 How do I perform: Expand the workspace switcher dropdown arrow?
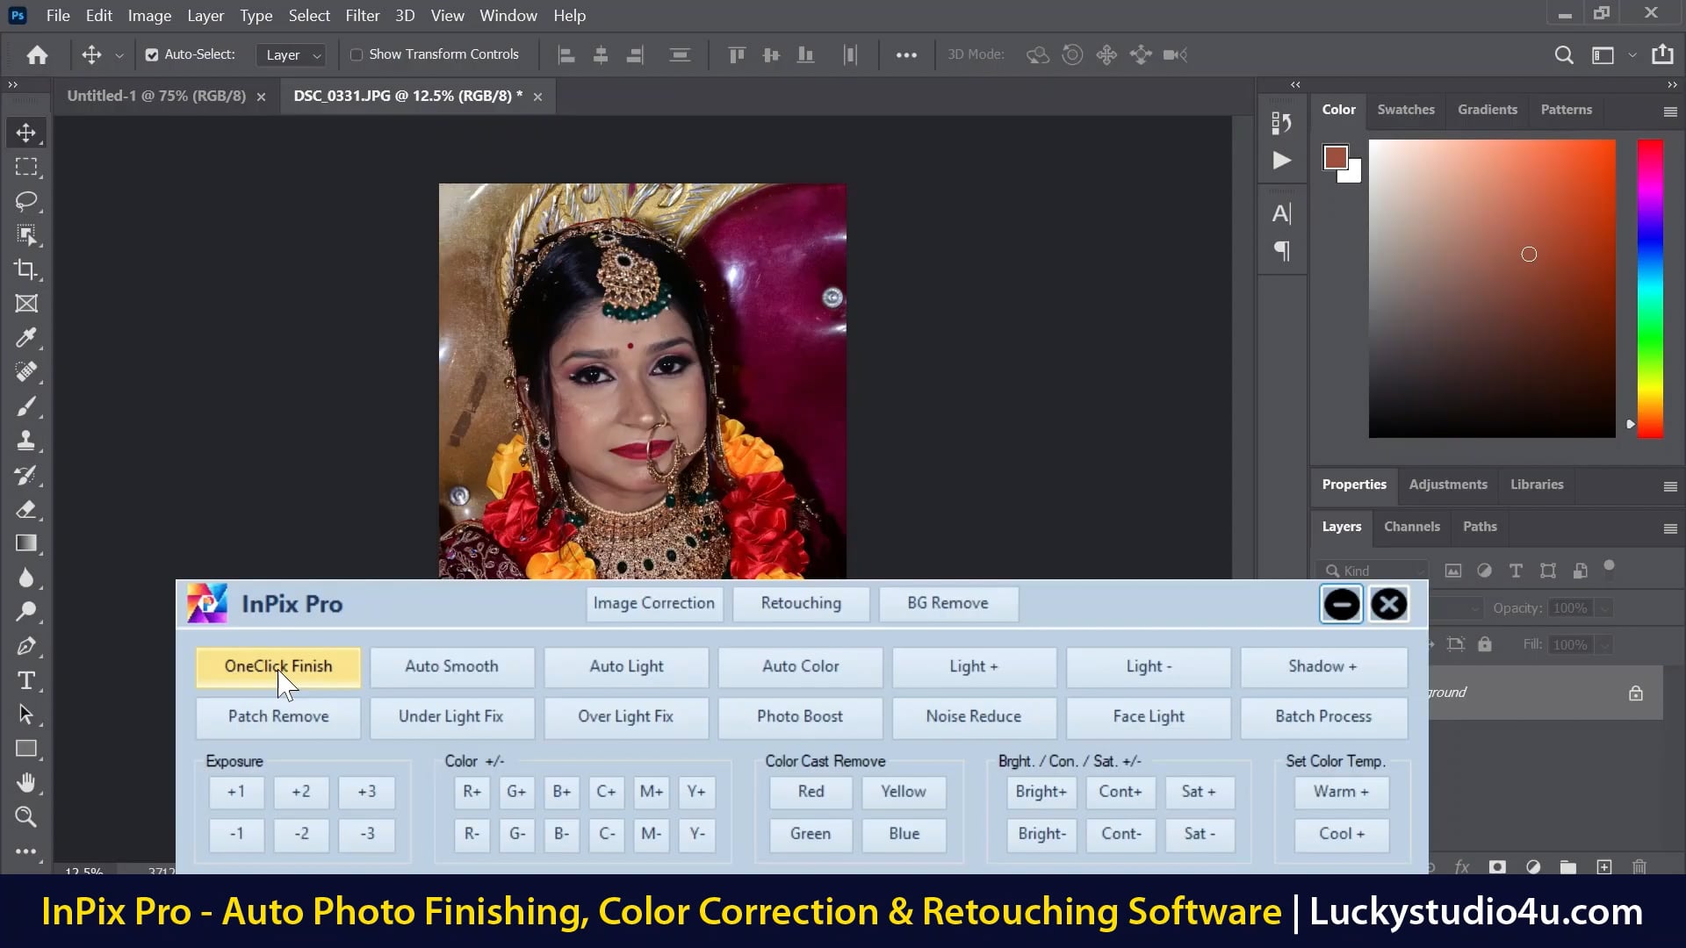click(1632, 54)
